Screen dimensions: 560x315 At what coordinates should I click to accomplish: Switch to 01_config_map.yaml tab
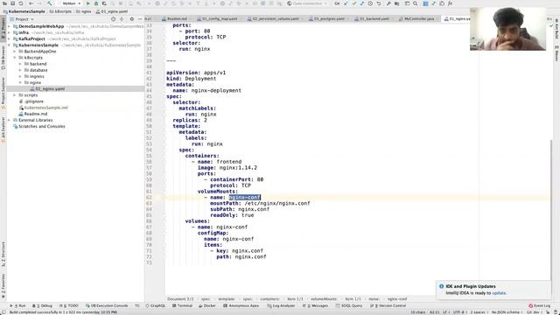(x=219, y=18)
